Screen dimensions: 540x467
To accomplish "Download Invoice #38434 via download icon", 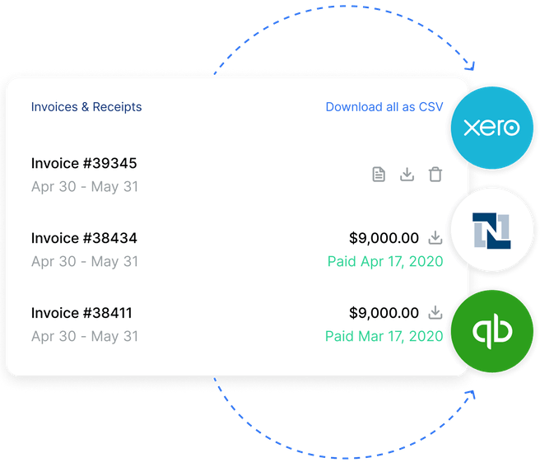I will tap(435, 238).
